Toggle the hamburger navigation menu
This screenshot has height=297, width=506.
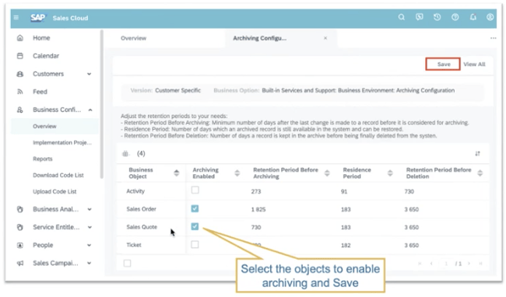(16, 18)
